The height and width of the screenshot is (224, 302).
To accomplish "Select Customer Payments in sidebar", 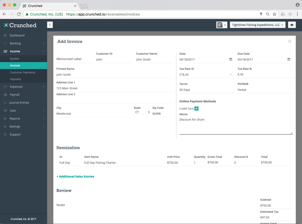I will tap(23, 72).
